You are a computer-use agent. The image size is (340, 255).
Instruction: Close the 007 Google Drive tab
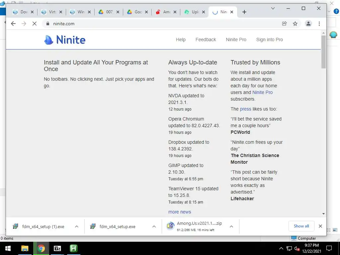click(x=118, y=12)
